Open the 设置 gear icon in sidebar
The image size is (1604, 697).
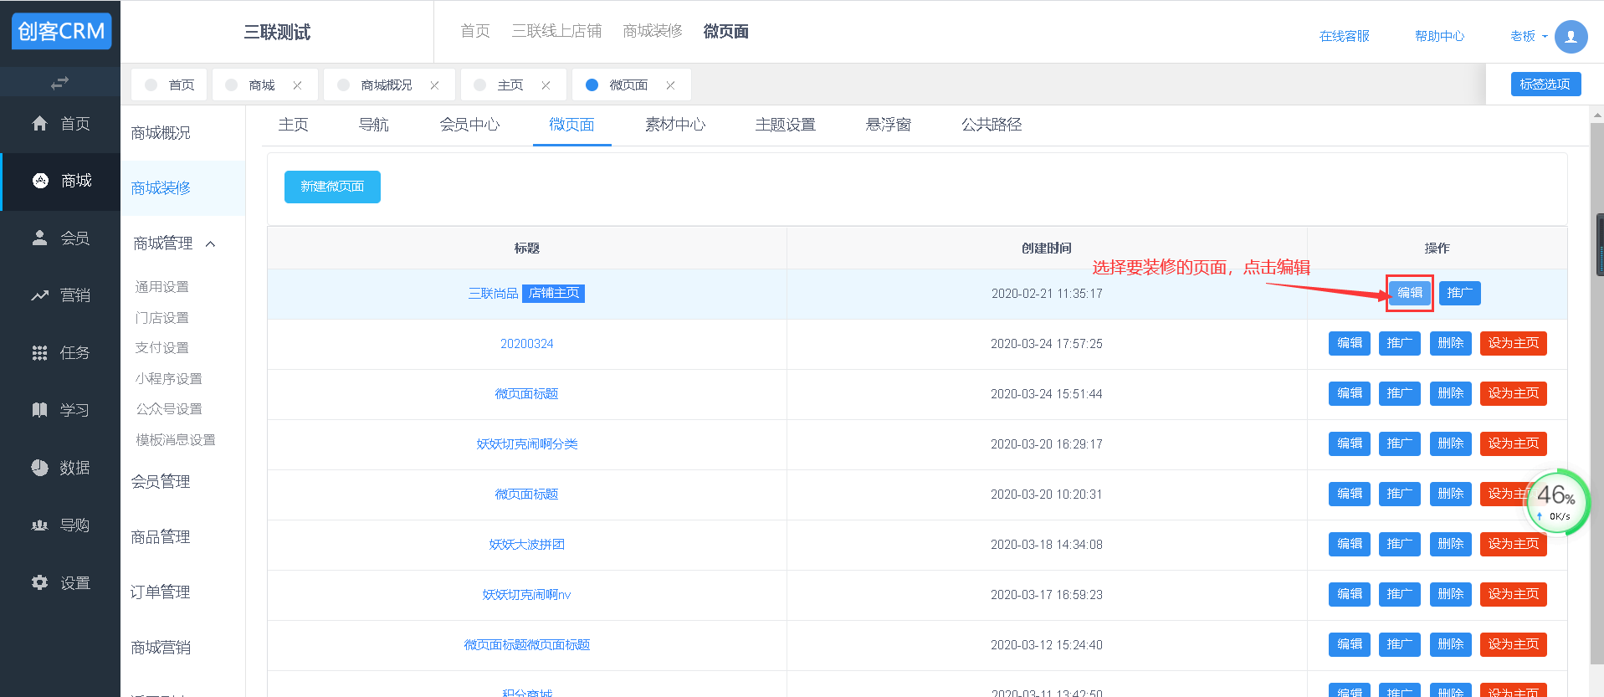39,582
